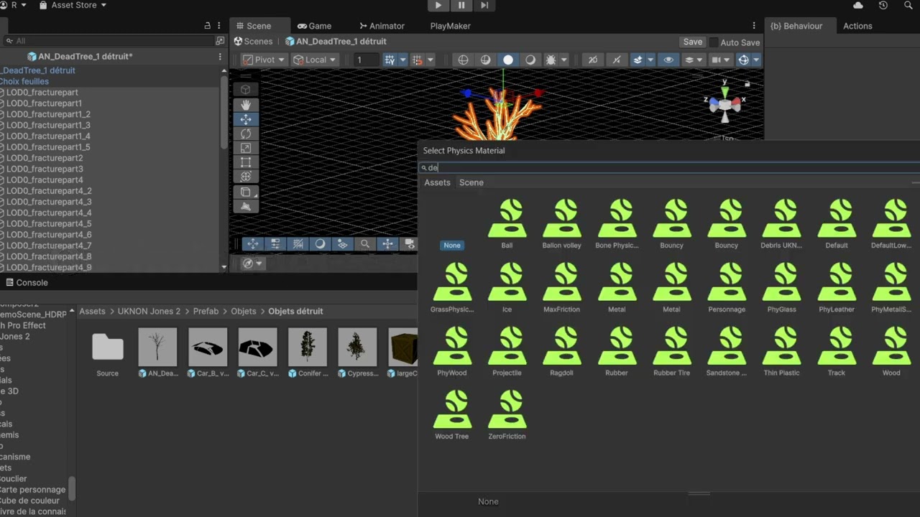Click the hierarchy search field
This screenshot has height=517, width=920.
[x=111, y=41]
